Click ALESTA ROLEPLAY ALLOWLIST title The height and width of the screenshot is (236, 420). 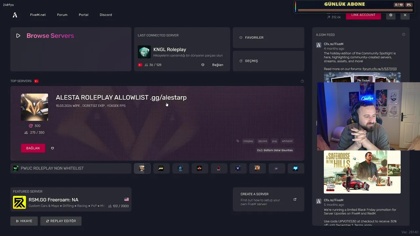click(121, 97)
